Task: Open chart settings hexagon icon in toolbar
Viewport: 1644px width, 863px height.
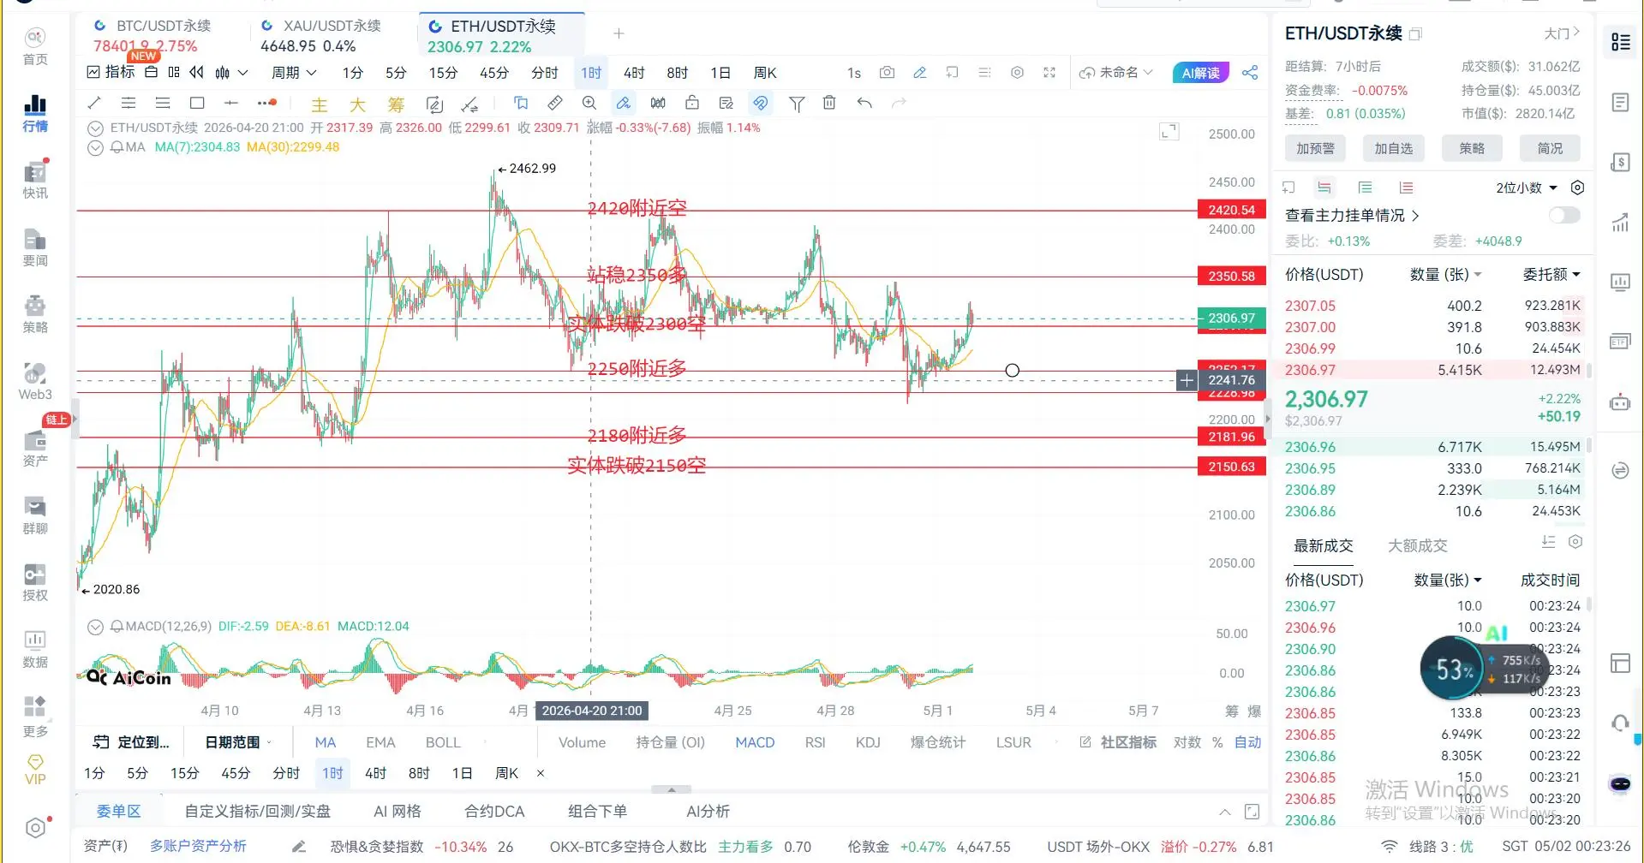Action: 1017,73
